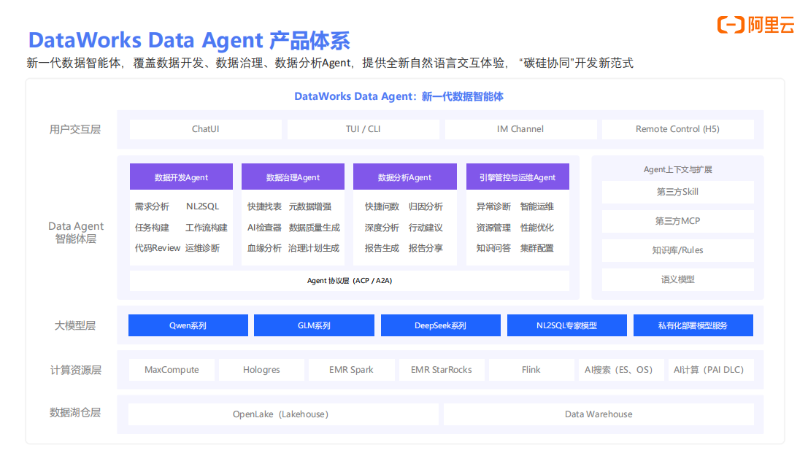Click the 需求分析 text

pos(152,206)
